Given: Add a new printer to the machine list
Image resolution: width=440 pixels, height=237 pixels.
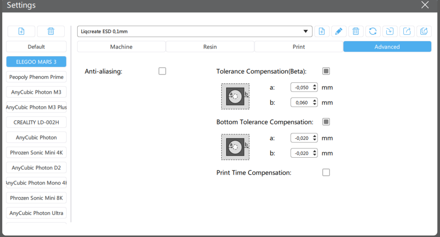Looking at the screenshot, I should pos(21,31).
